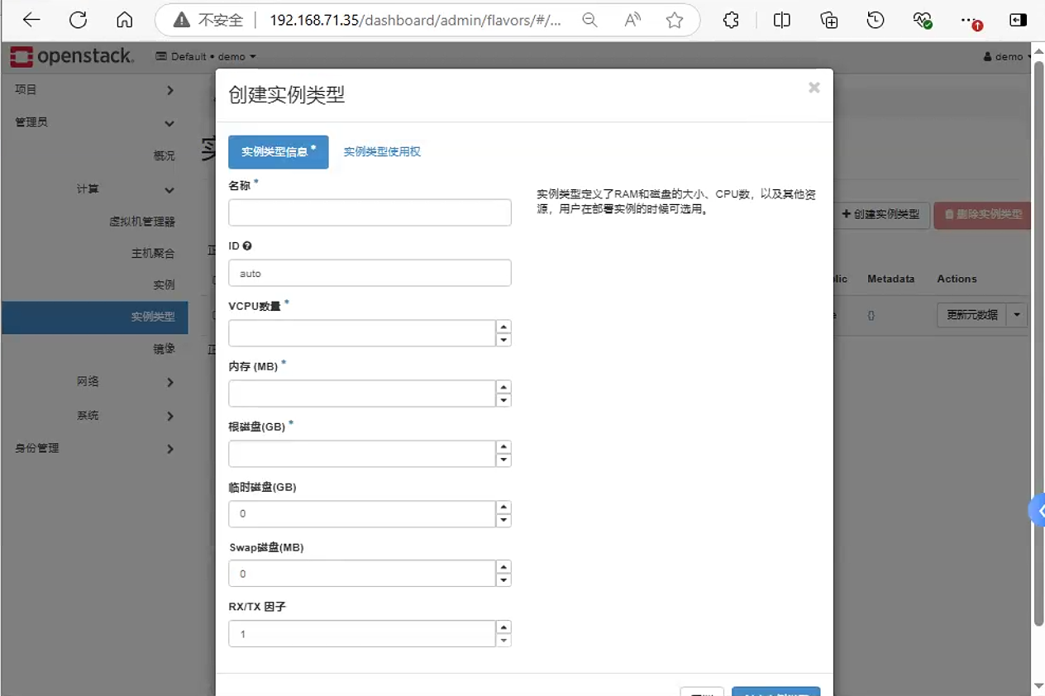The height and width of the screenshot is (696, 1045).
Task: Click the 删除实例类型 button
Action: pos(982,215)
